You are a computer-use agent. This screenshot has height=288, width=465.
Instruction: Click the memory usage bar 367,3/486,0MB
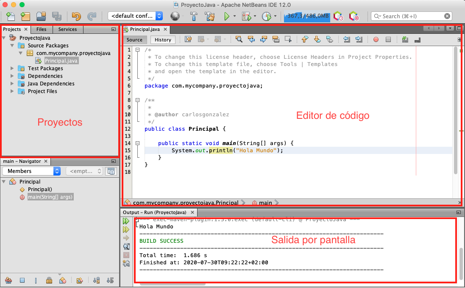point(307,16)
